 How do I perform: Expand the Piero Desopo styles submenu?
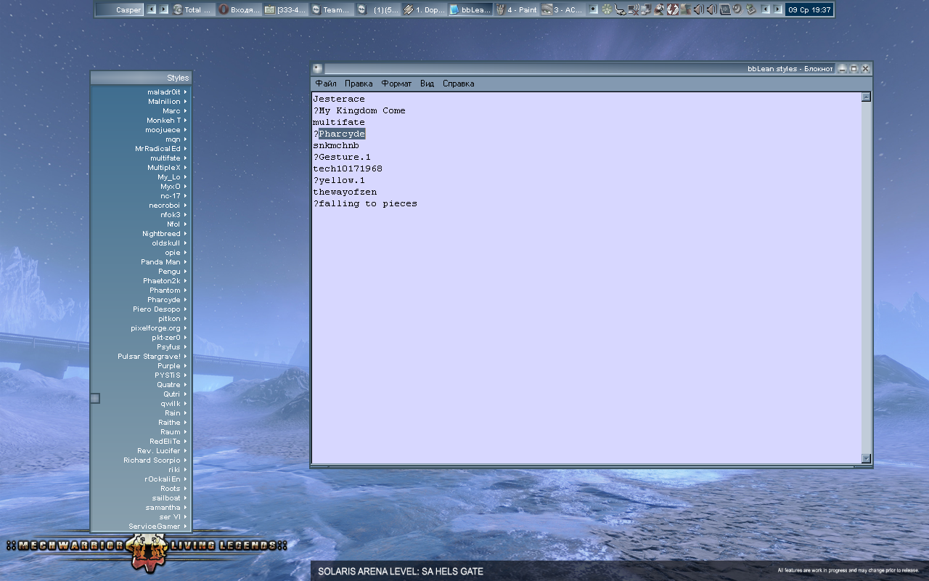pos(141,309)
